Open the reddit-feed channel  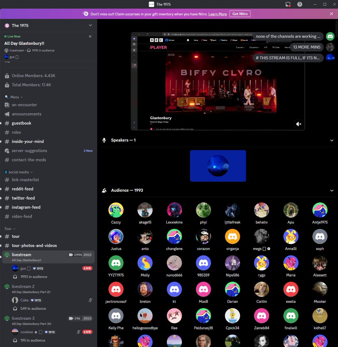(x=48, y=189)
